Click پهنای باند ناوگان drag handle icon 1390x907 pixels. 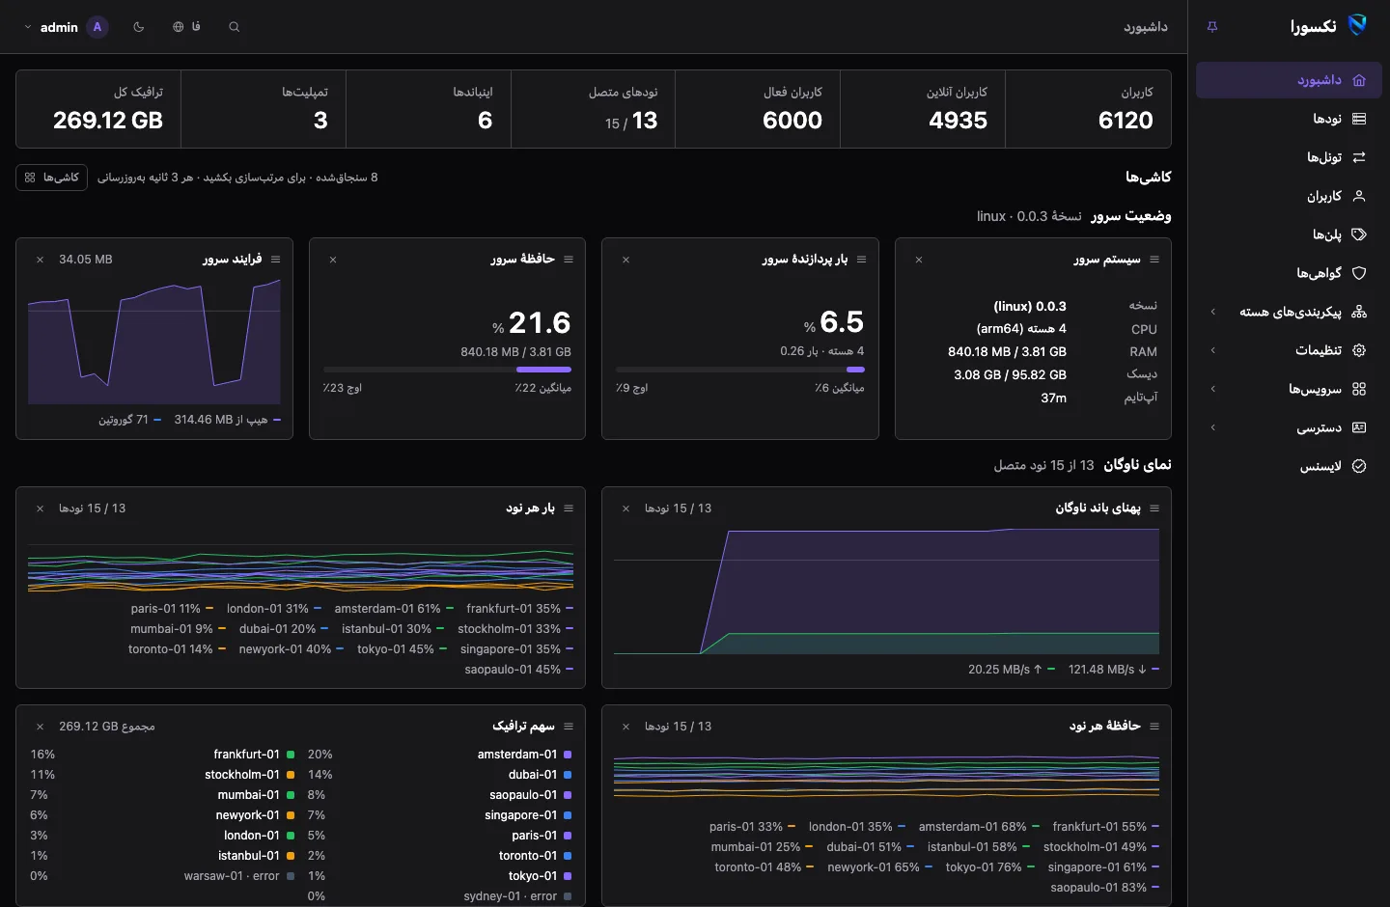(1154, 508)
